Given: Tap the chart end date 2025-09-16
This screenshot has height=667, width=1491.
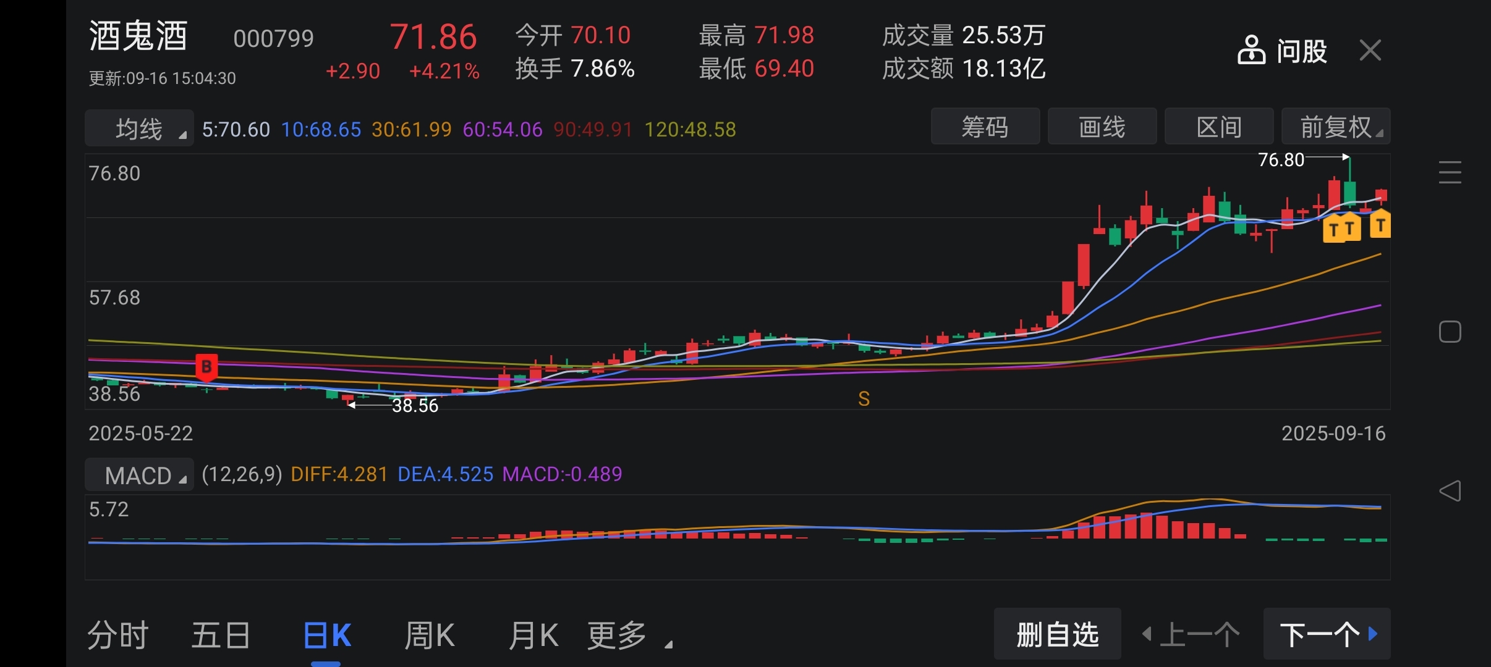Looking at the screenshot, I should point(1333,434).
